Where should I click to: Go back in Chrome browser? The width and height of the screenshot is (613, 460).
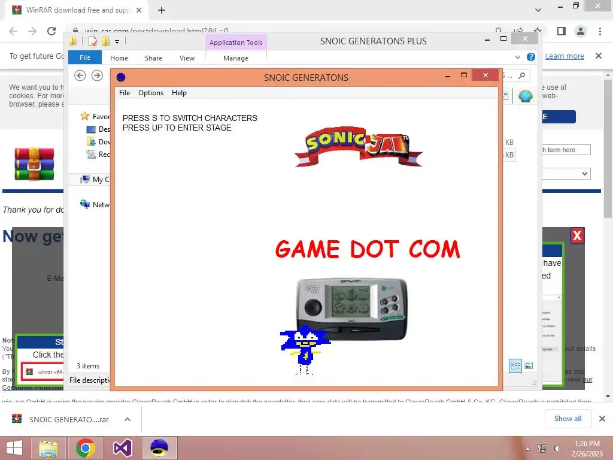[x=13, y=31]
